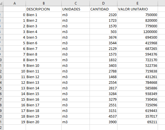
Task: Select the m3 cell in Bien 1 row
Action: (75, 15)
